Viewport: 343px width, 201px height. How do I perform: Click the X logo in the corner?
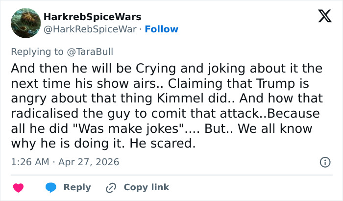point(321,17)
